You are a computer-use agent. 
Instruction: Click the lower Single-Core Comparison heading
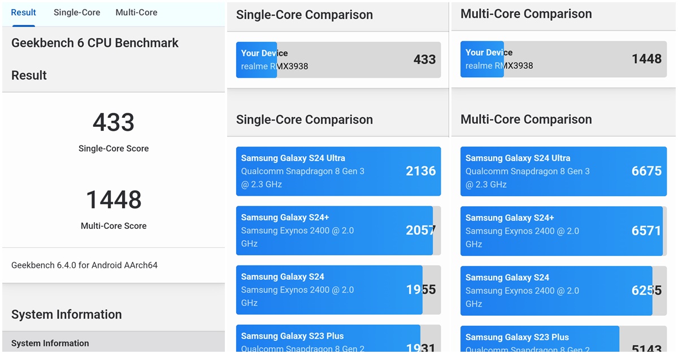pyautogui.click(x=305, y=120)
